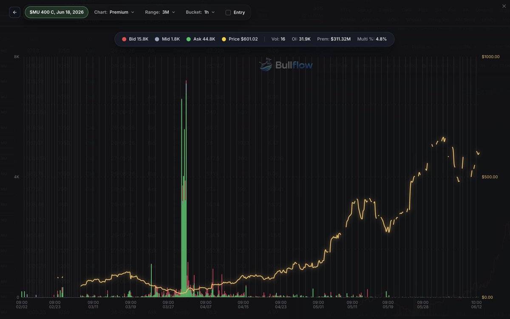Open the Bucket 1h dropdown
This screenshot has height=319, width=510.
tap(200, 12)
